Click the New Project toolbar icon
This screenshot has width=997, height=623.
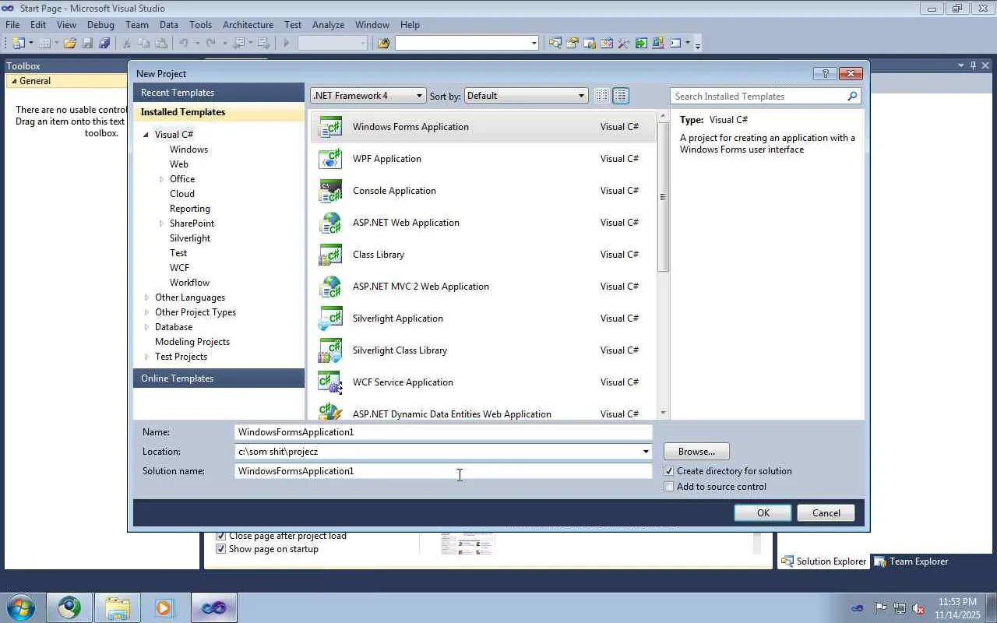click(18, 44)
